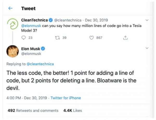Expand CleanTechnica tweet options chevron

click(147, 20)
